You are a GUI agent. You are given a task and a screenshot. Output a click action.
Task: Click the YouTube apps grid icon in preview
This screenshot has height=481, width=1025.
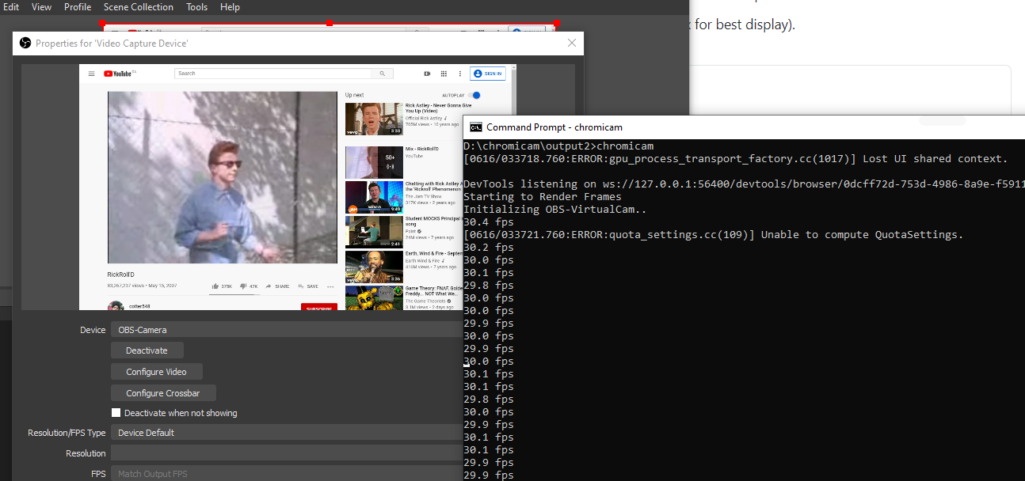444,74
